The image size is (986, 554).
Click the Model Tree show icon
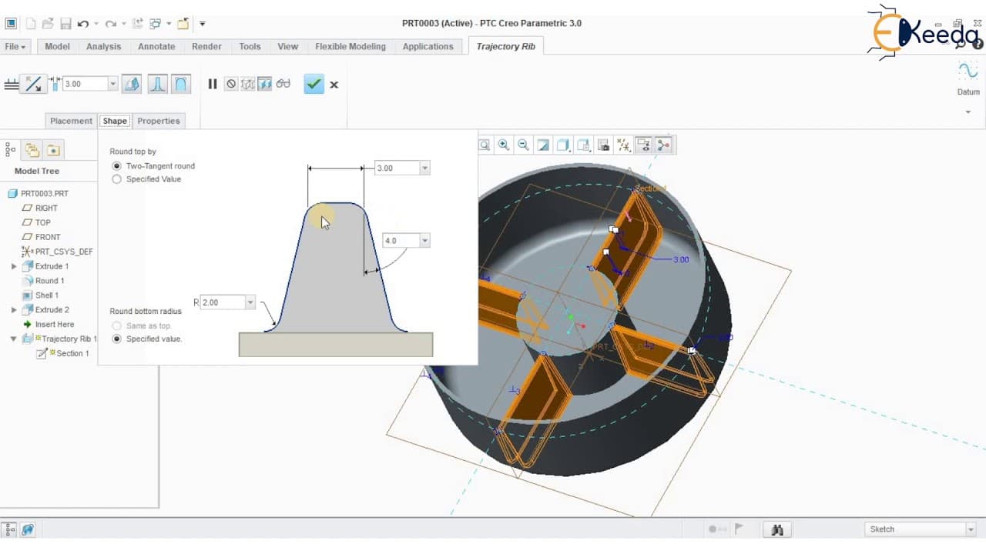11,150
